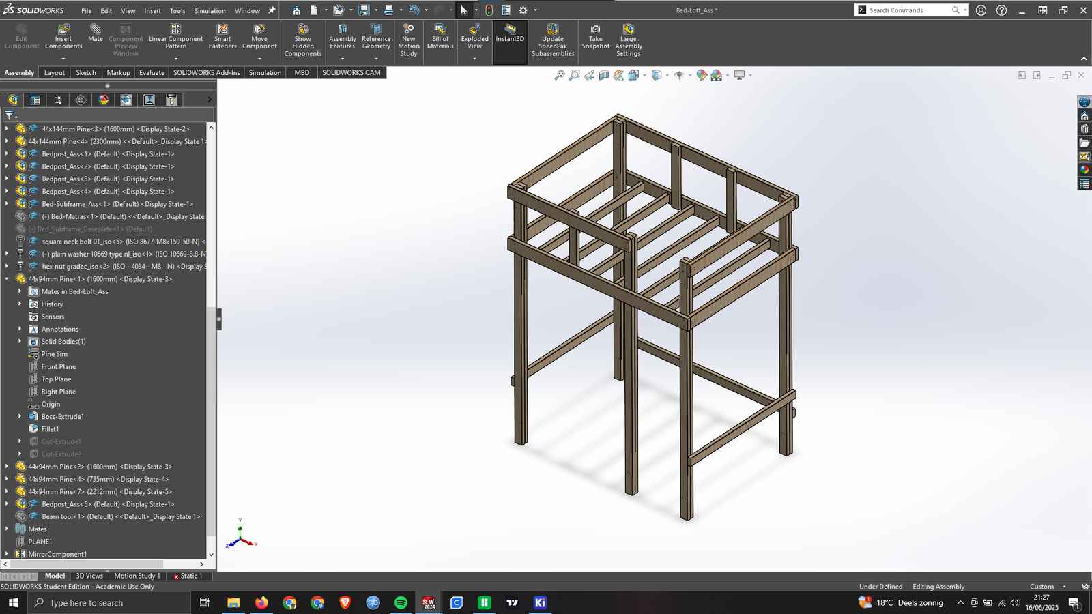Expand Mates in Bed-Loft_Ass folder
Image resolution: width=1092 pixels, height=614 pixels.
pyautogui.click(x=20, y=291)
